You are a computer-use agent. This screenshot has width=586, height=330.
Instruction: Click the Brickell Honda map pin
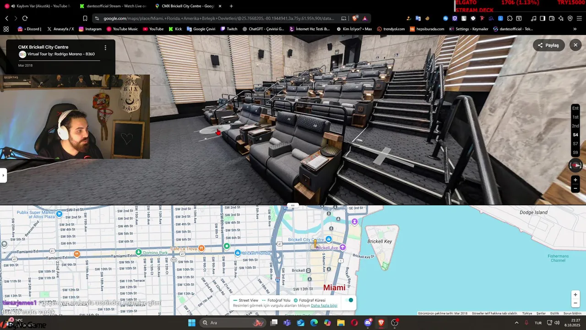pos(238,253)
